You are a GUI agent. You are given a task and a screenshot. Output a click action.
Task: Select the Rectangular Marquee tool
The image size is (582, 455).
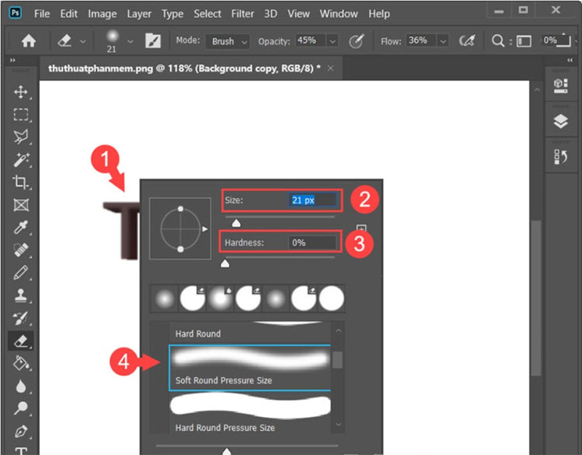click(22, 115)
